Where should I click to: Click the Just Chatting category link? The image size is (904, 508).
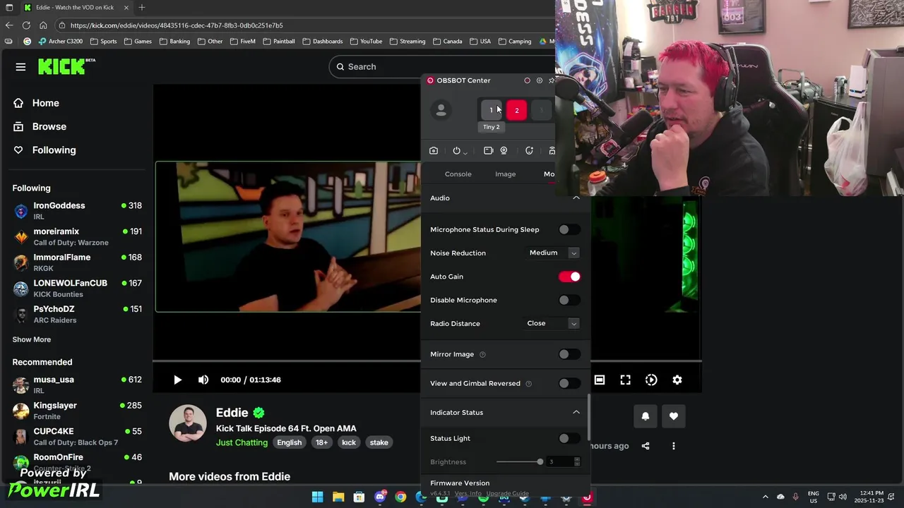[242, 443]
